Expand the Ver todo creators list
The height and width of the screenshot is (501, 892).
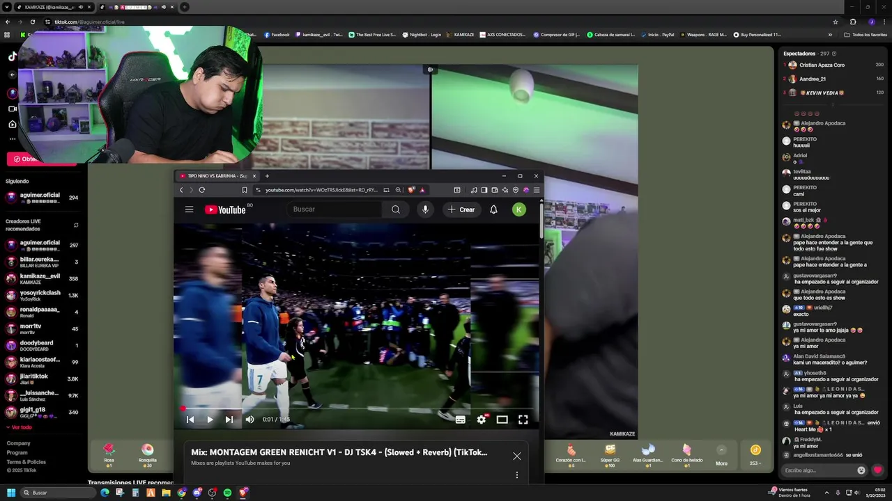tap(20, 427)
